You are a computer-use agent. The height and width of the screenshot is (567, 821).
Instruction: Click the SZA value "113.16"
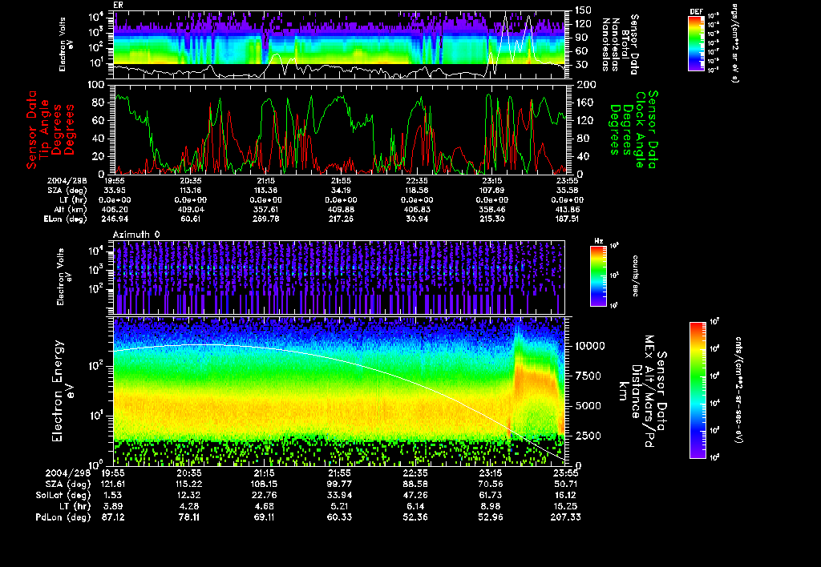[x=191, y=191]
